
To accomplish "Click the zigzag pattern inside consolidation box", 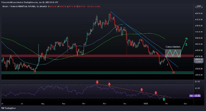I will (173, 53).
